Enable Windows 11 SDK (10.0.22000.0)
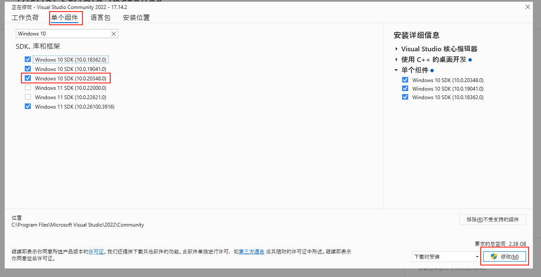This screenshot has width=541, height=277. [28, 88]
